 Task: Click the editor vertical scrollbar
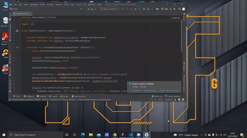pyautogui.click(x=181, y=36)
